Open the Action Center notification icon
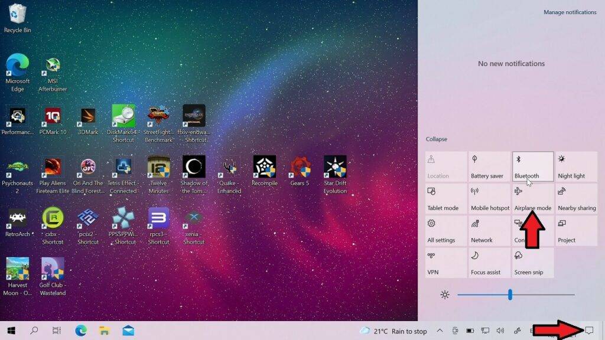 tap(589, 331)
